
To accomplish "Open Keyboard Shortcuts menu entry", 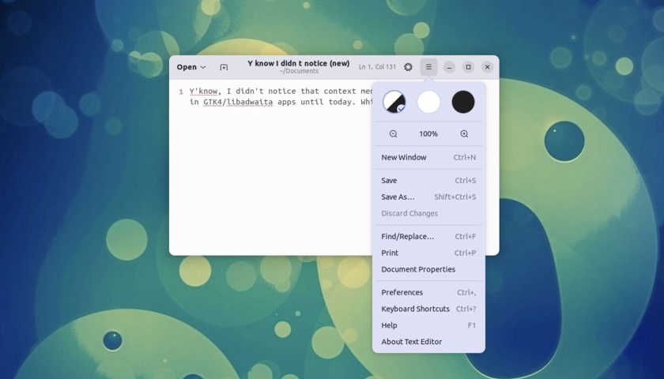I will tap(428, 310).
